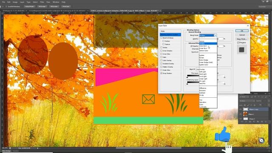Viewport: 272px width, 153px height.
Task: Choose Luminosity blend mode option
Action: [x=203, y=107]
